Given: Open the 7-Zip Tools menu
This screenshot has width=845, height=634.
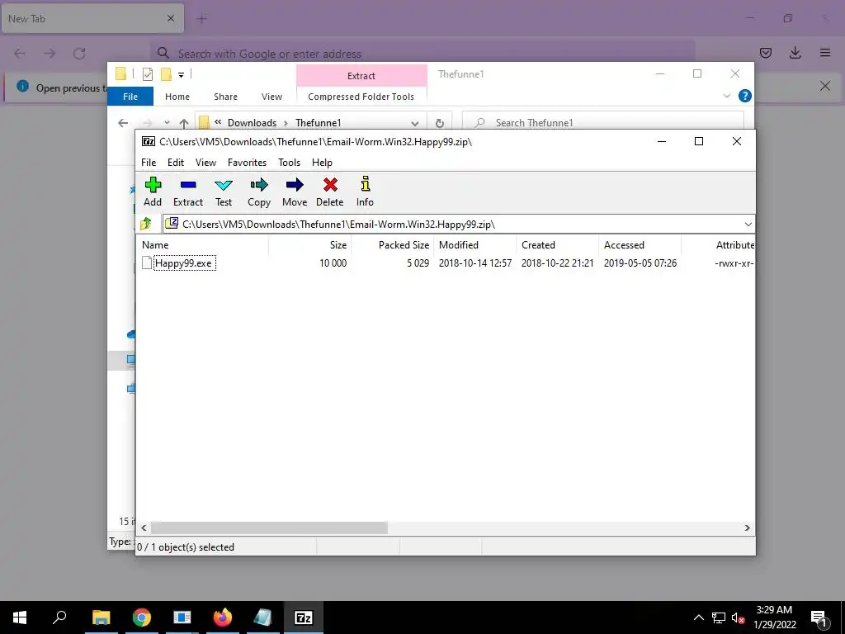Looking at the screenshot, I should (x=289, y=163).
